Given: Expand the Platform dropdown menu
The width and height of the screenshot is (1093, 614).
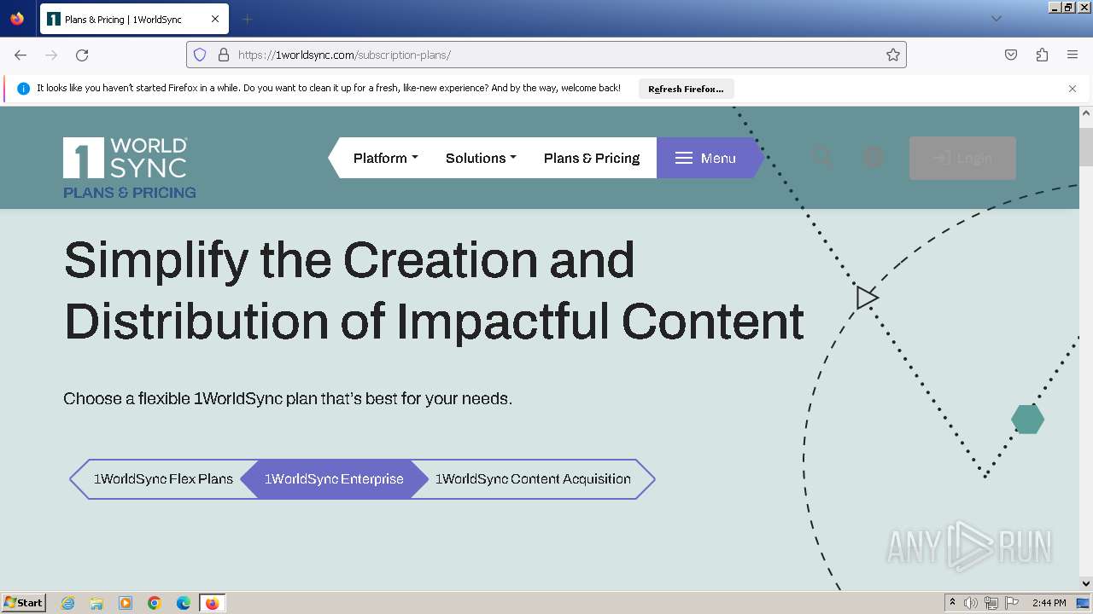Looking at the screenshot, I should click(386, 158).
